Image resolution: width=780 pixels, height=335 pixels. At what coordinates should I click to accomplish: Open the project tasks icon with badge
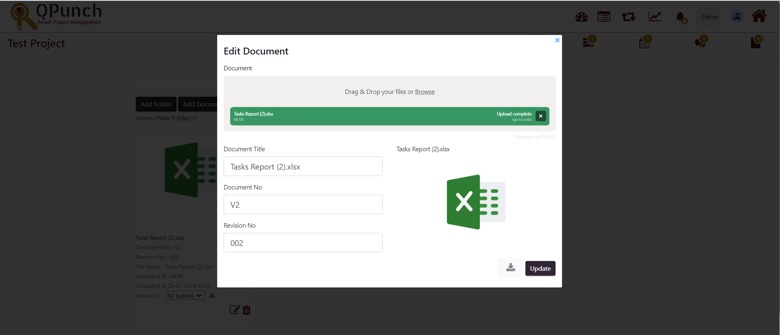[x=589, y=41]
